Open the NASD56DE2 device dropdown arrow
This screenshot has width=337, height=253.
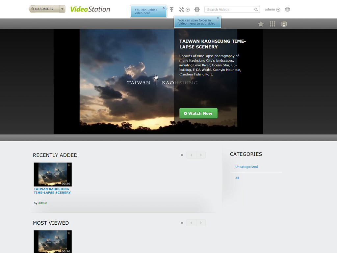pos(62,9)
